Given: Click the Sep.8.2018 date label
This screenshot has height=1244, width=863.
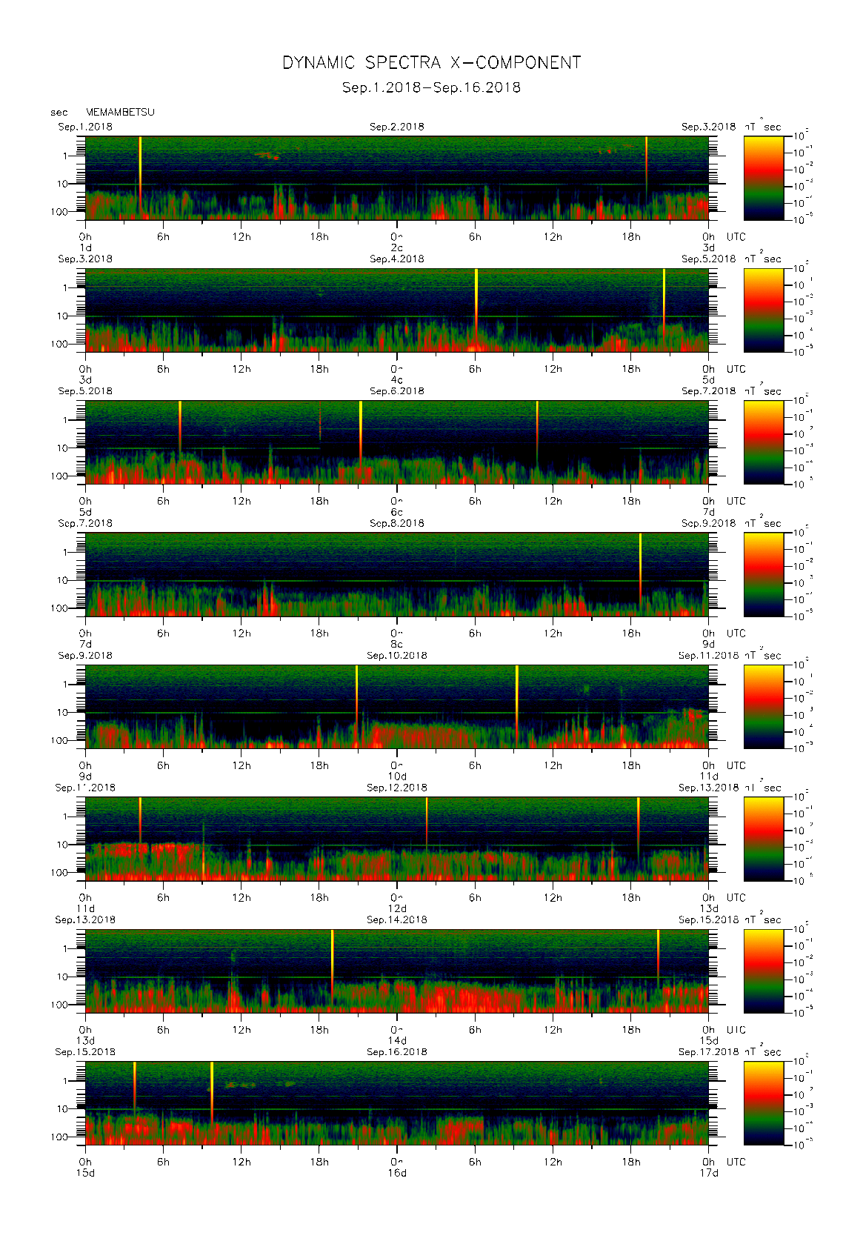Looking at the screenshot, I should click(397, 523).
